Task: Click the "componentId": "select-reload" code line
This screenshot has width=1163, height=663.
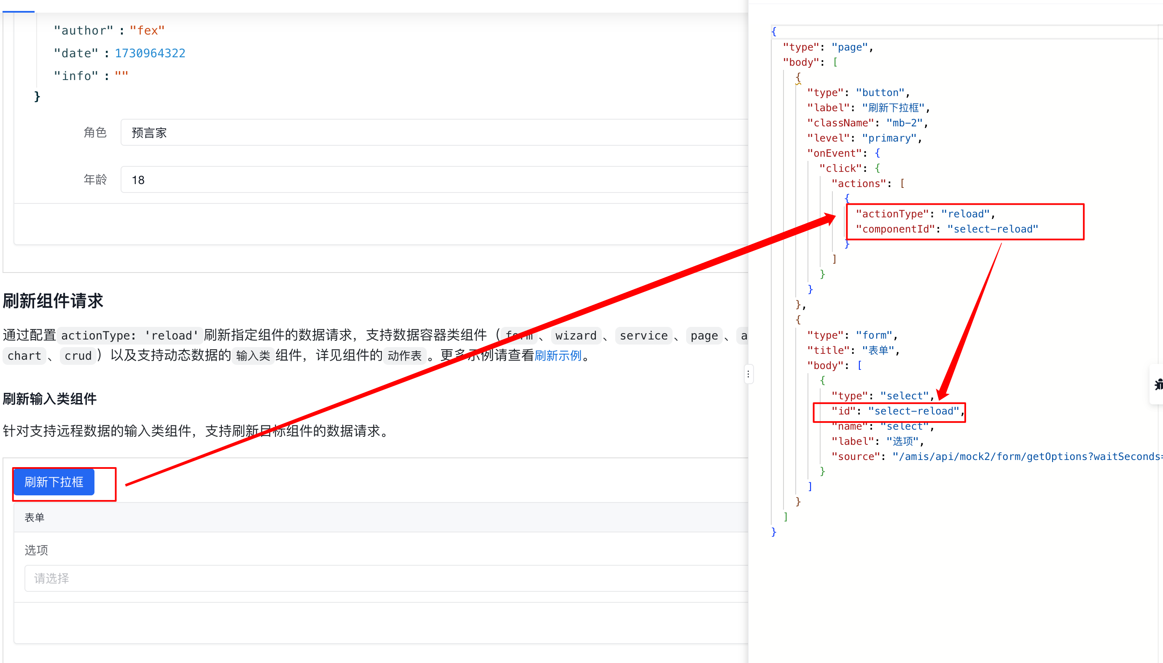Action: [947, 229]
